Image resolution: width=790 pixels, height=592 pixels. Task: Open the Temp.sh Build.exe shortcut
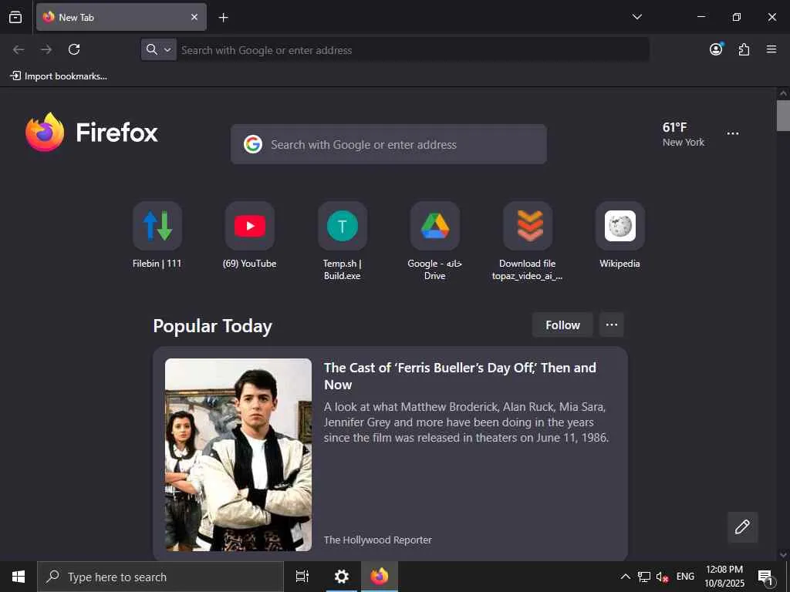(342, 241)
